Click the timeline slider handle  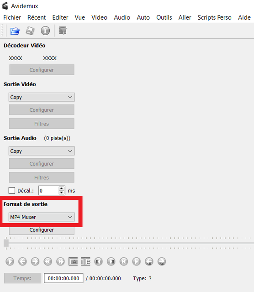point(6,243)
